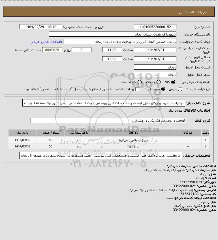Click the quantity 50 in the پروژکتور row
The width and height of the screenshot is (218, 240).
(51, 146)
